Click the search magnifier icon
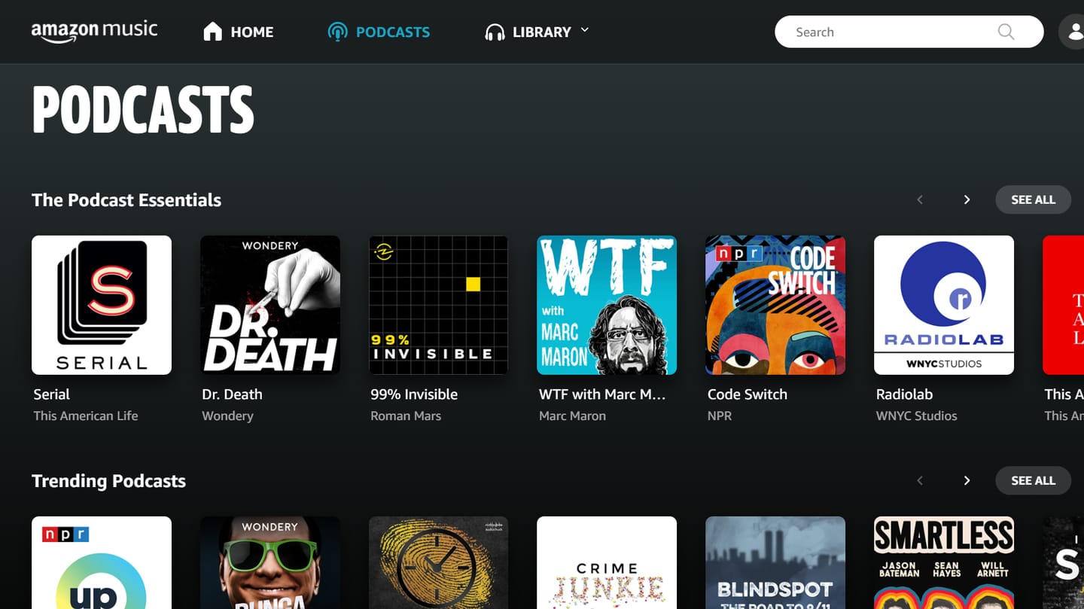Viewport: 1084px width, 609px height. click(1006, 32)
